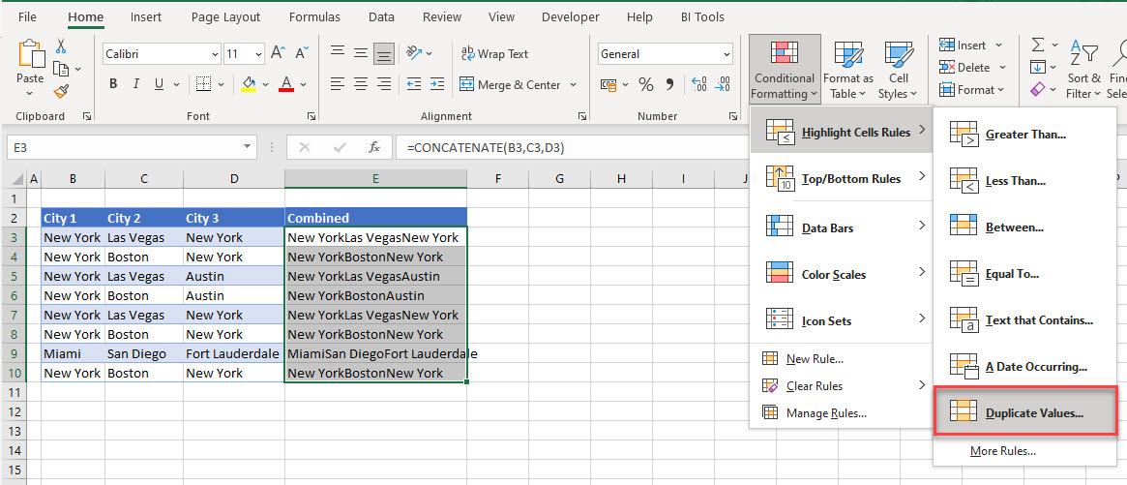The height and width of the screenshot is (485, 1127).
Task: Click the Increase Font Size icon
Action: (x=278, y=54)
